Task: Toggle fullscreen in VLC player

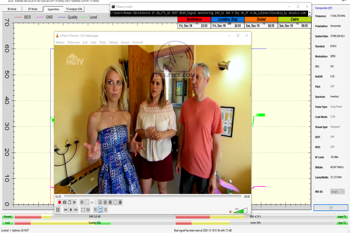Action: pos(83,210)
